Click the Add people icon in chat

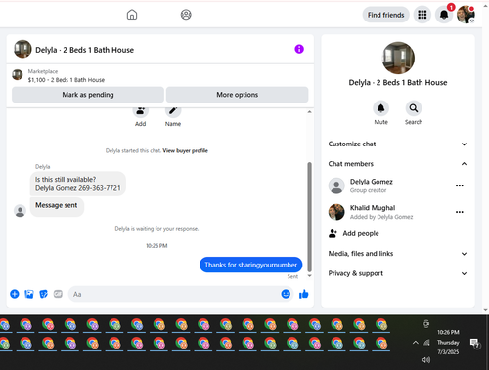coord(141,111)
